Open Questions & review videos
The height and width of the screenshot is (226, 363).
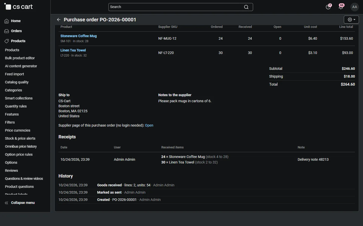coord(24,179)
